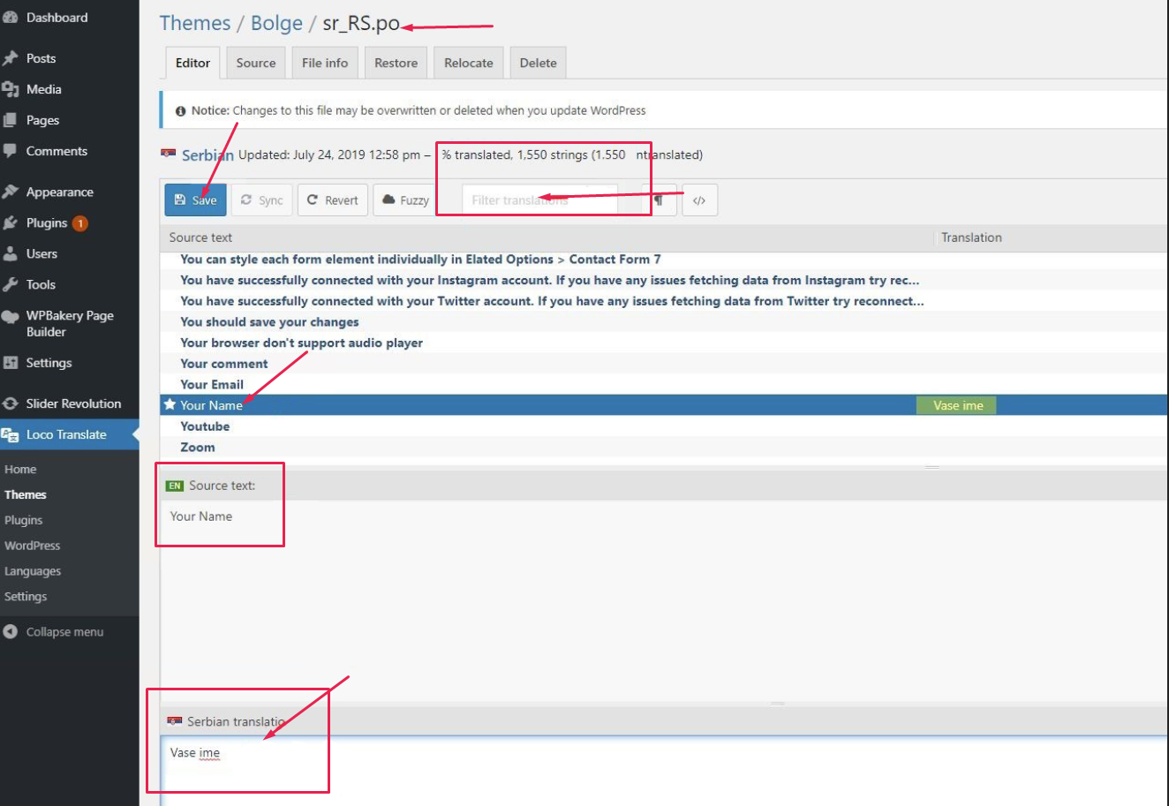
Task: Click the Sync button
Action: tap(262, 200)
